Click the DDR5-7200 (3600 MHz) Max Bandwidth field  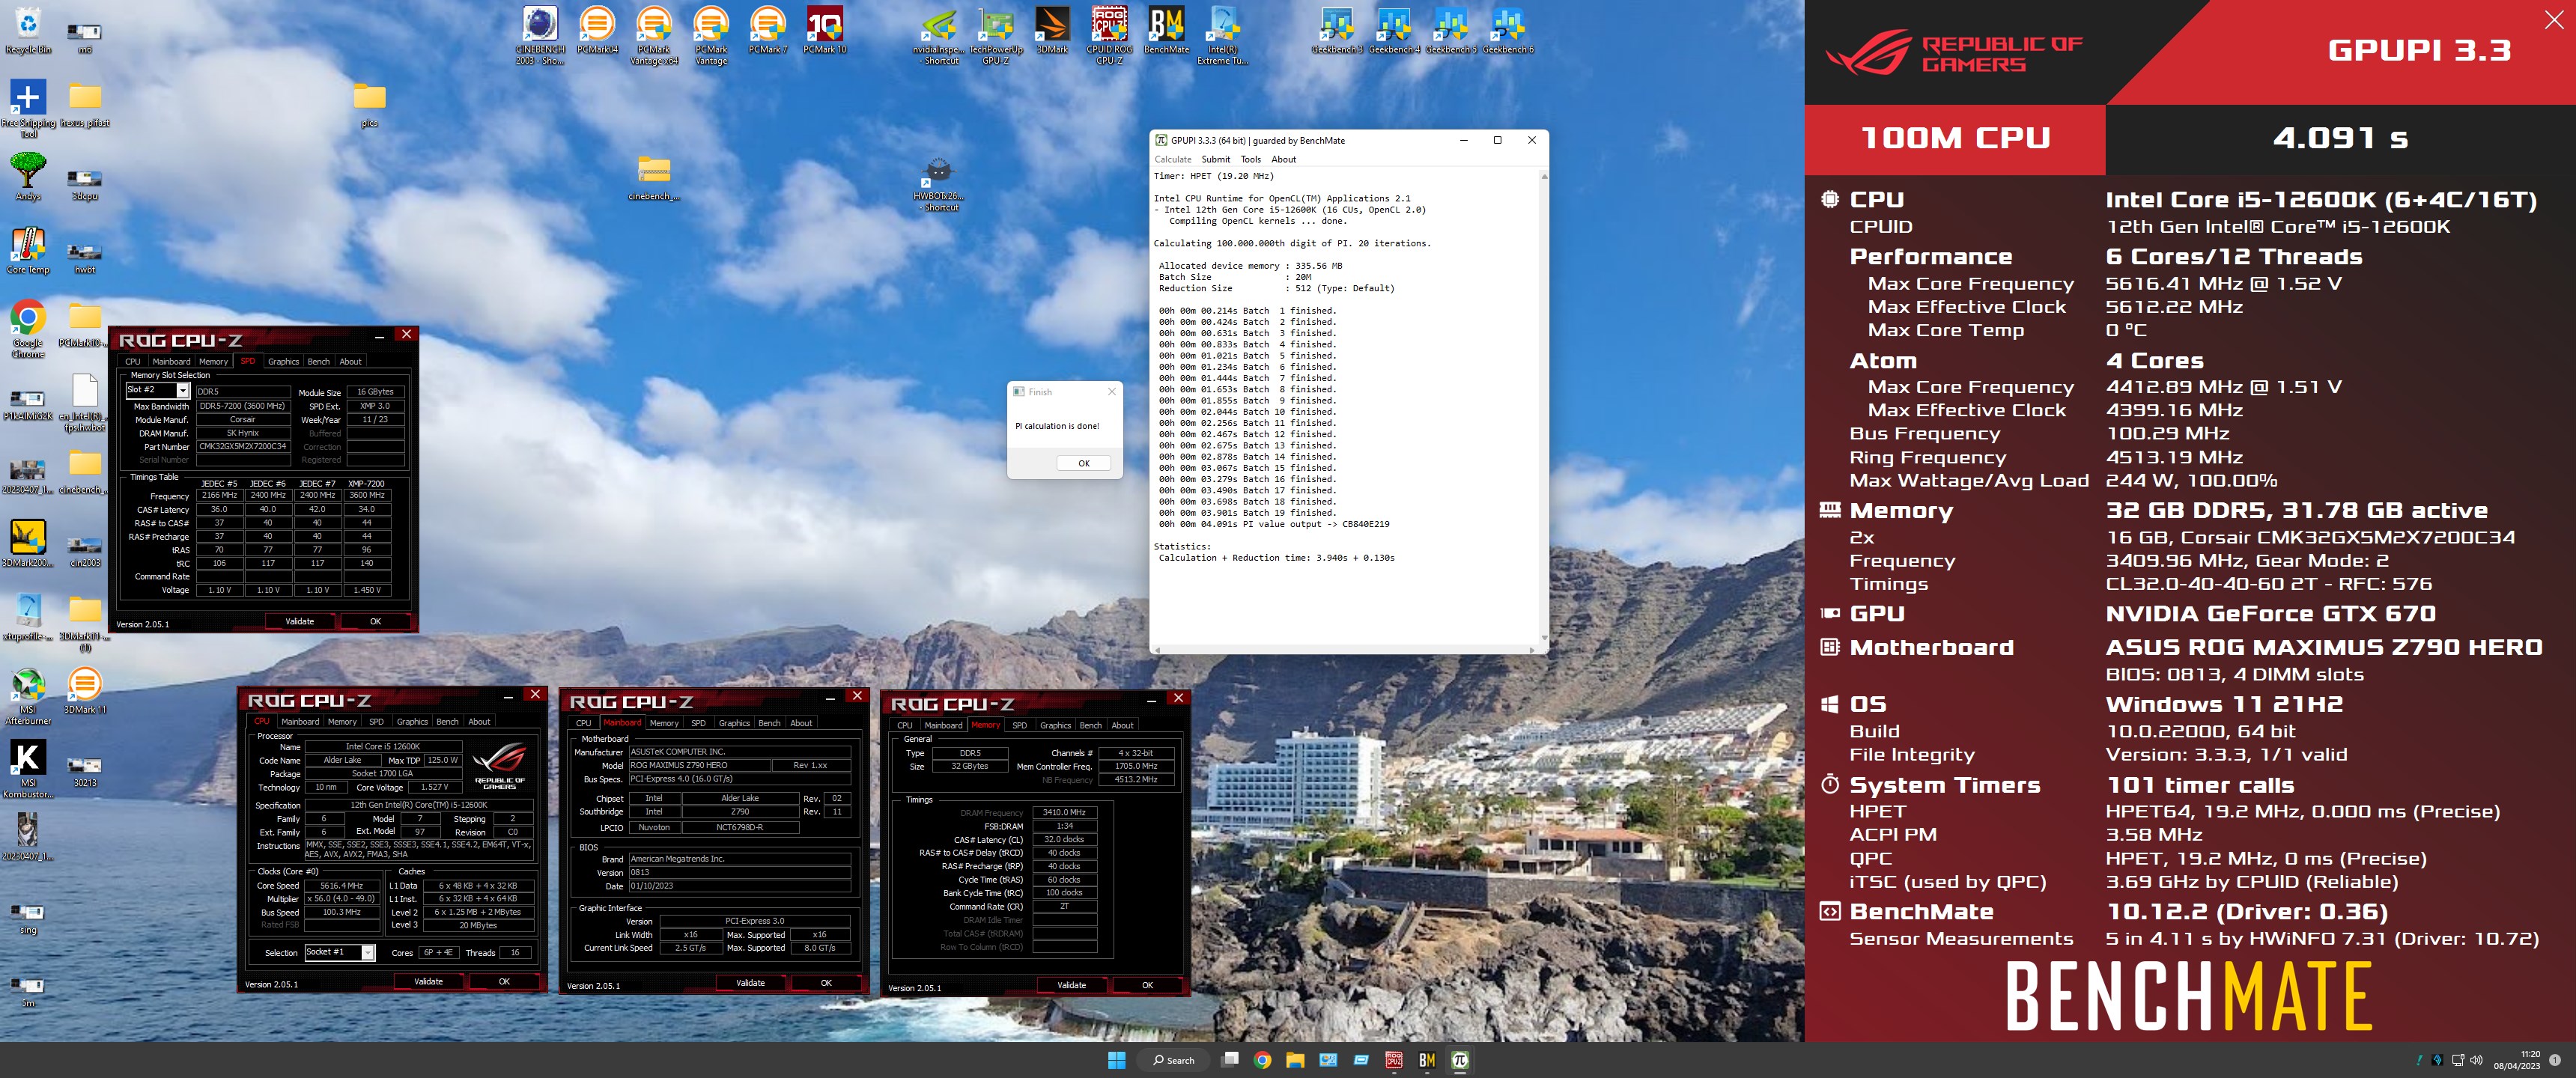(x=243, y=406)
